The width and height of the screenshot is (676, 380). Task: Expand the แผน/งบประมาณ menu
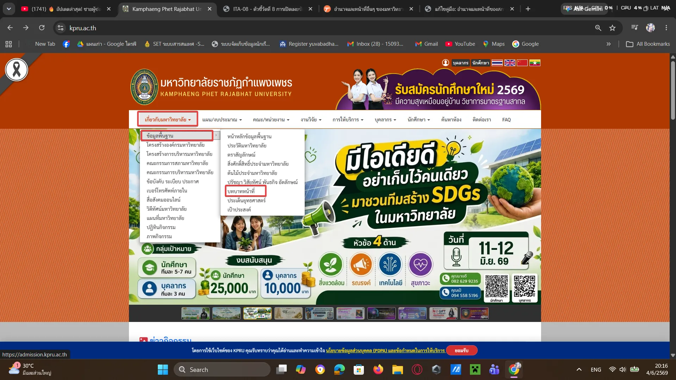[x=222, y=120]
